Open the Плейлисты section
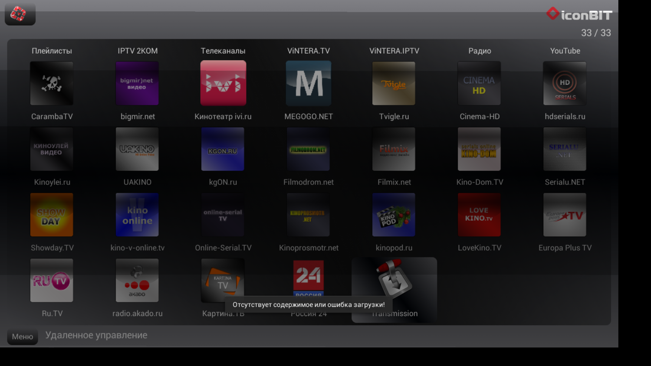Screen dimensions: 651x366 [52, 51]
